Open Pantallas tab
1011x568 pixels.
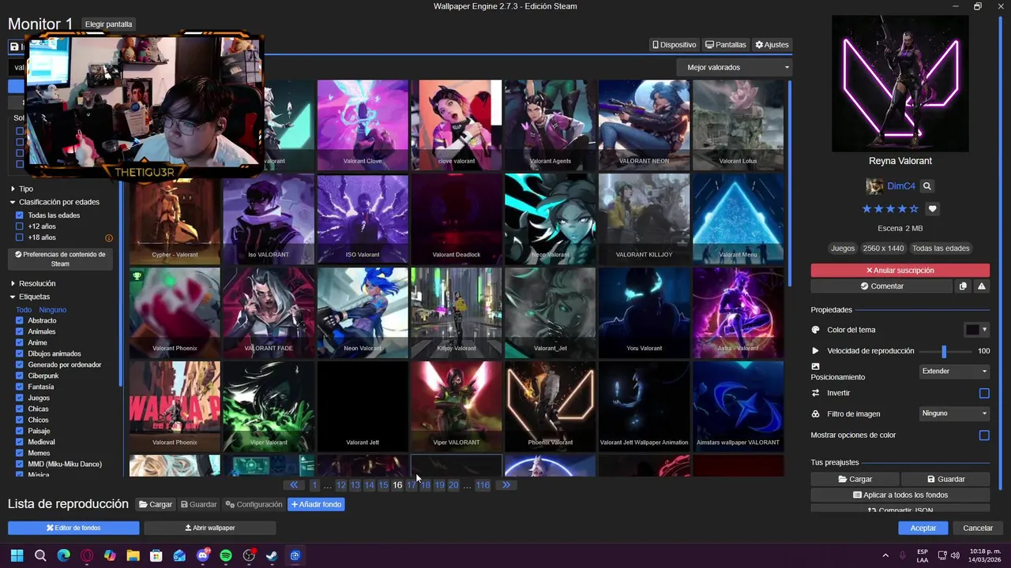click(726, 45)
